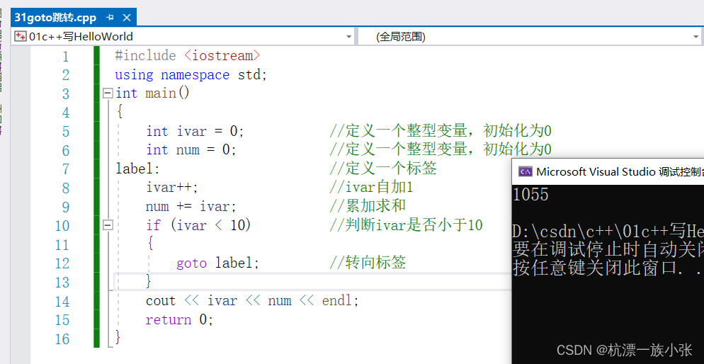704x364 pixels.
Task: Pin the 31goto跳转.cpp tab
Action: point(110,18)
